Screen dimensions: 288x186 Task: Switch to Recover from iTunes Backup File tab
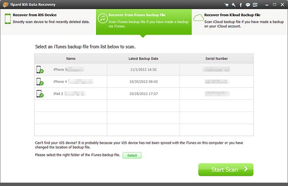tap(144, 22)
